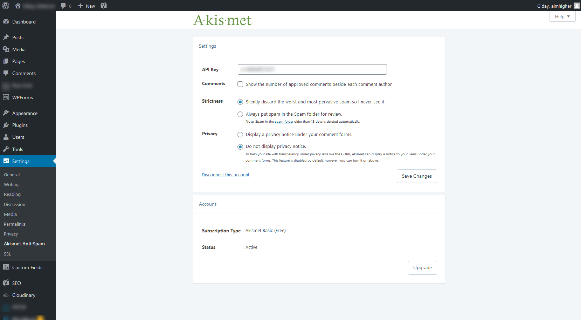Viewport: 581px width, 320px height.
Task: Click the Comments sidebar icon
Action: [x=6, y=73]
